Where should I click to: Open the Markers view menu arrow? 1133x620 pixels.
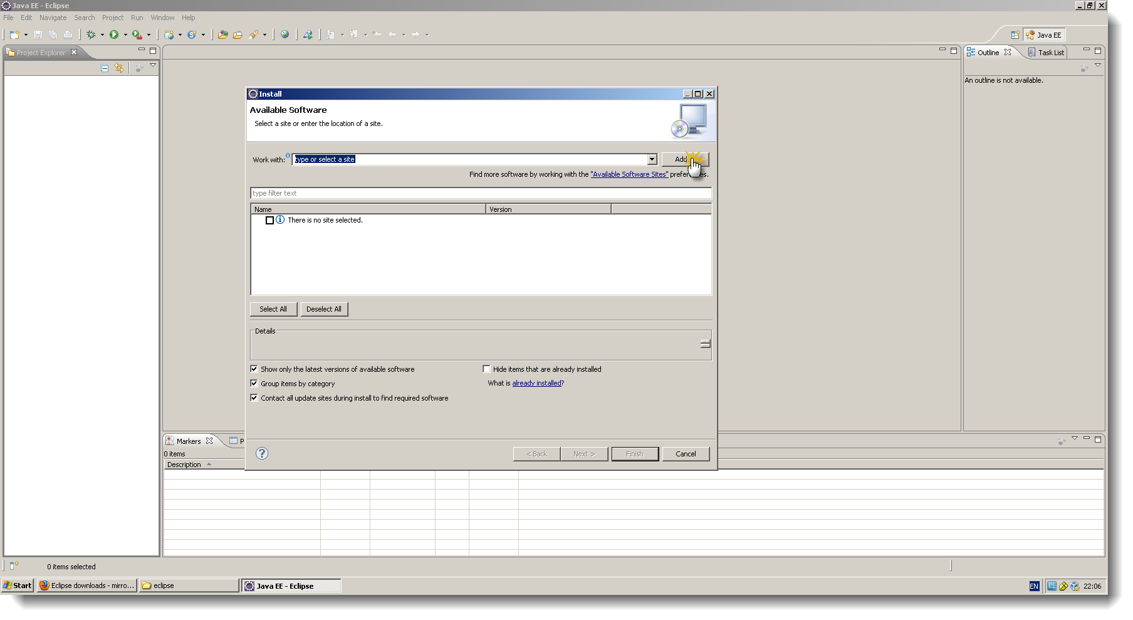1075,438
